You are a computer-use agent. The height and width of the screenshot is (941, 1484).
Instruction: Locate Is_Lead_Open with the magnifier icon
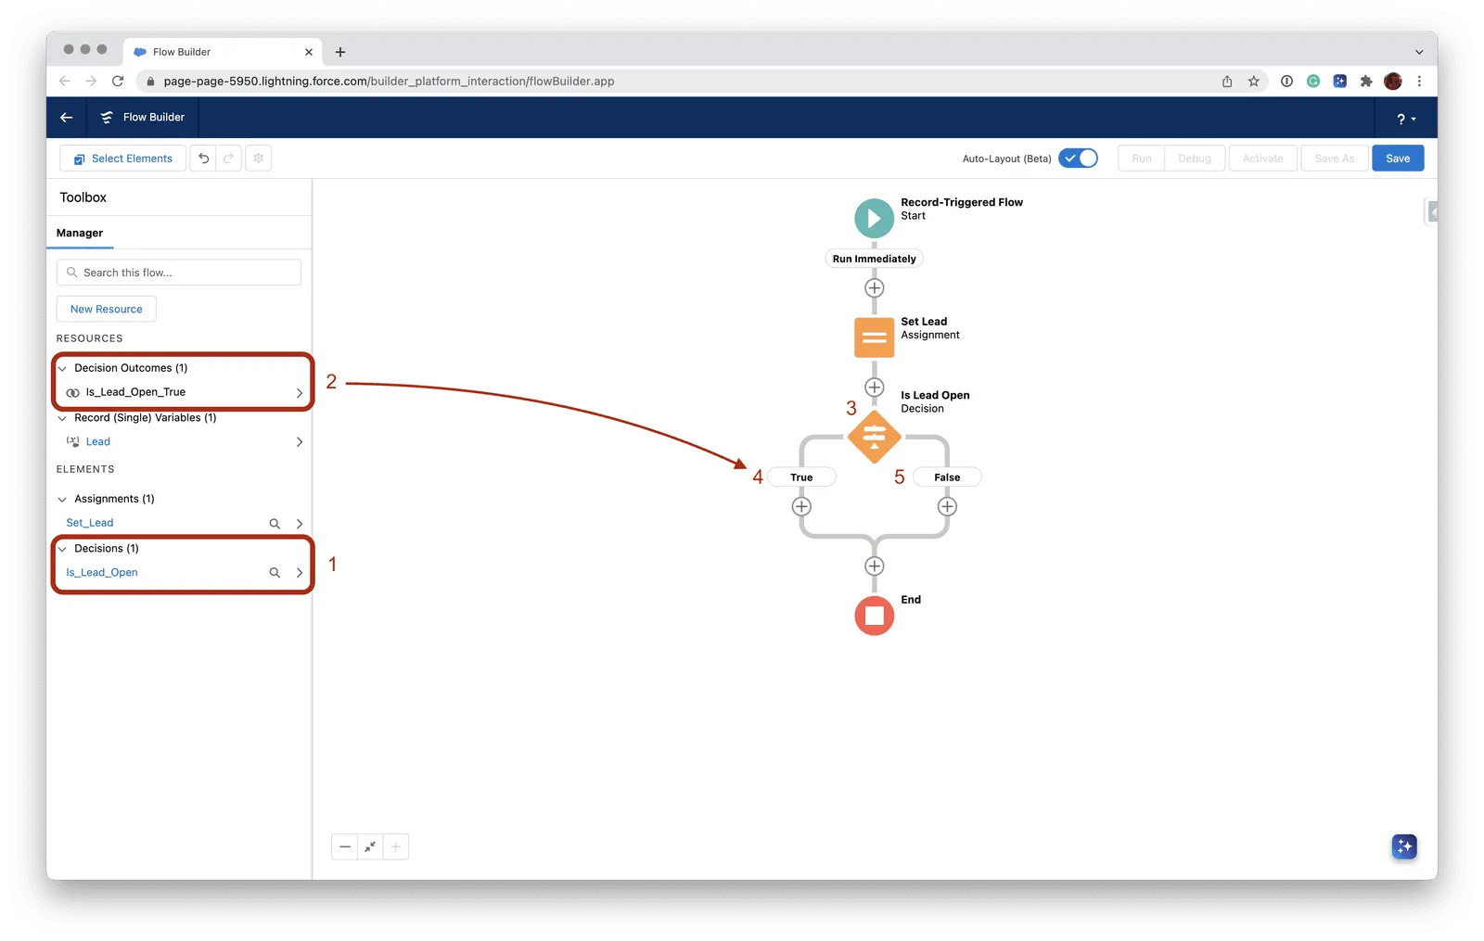coord(275,573)
